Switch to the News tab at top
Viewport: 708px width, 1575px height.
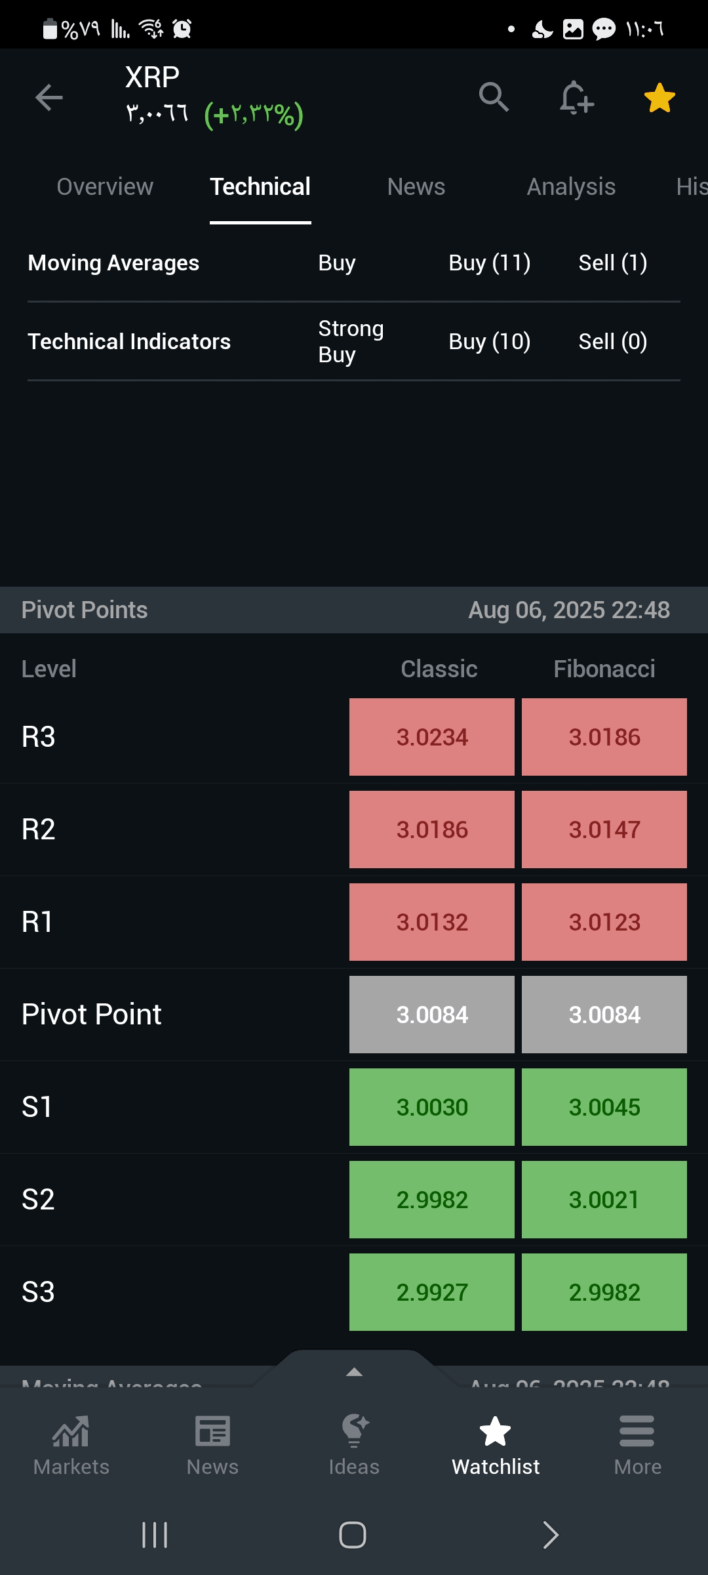(416, 187)
